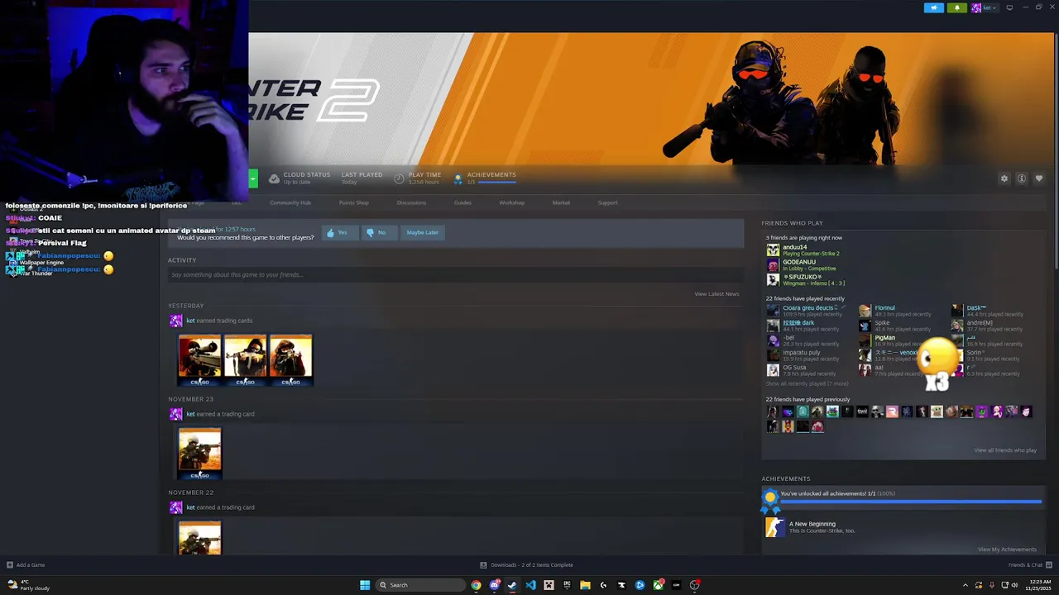Open Downloads status in Steam footer
Viewport: 1059px width, 595px height.
tap(526, 565)
